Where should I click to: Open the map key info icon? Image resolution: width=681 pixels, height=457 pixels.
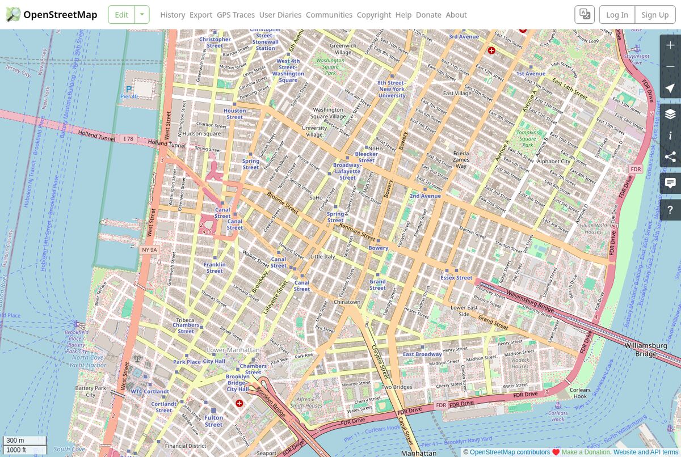point(670,136)
